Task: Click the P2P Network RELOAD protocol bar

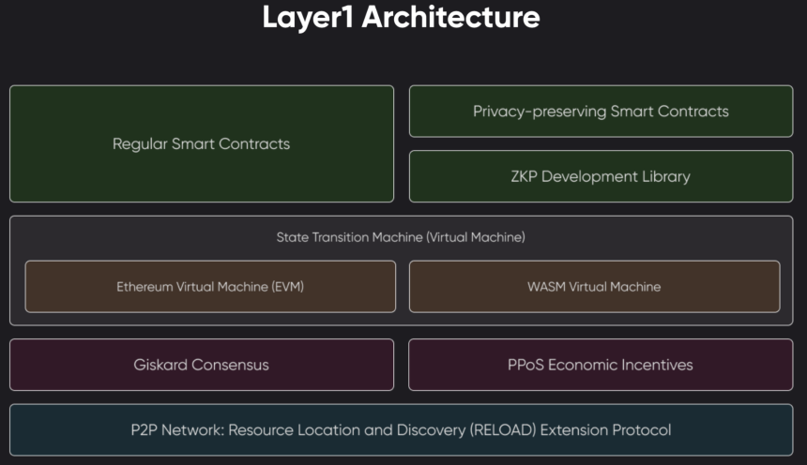Action: (402, 430)
